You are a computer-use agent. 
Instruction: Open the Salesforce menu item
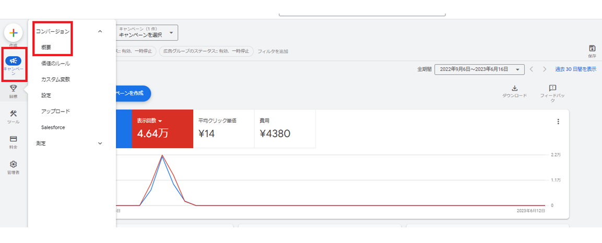click(53, 127)
